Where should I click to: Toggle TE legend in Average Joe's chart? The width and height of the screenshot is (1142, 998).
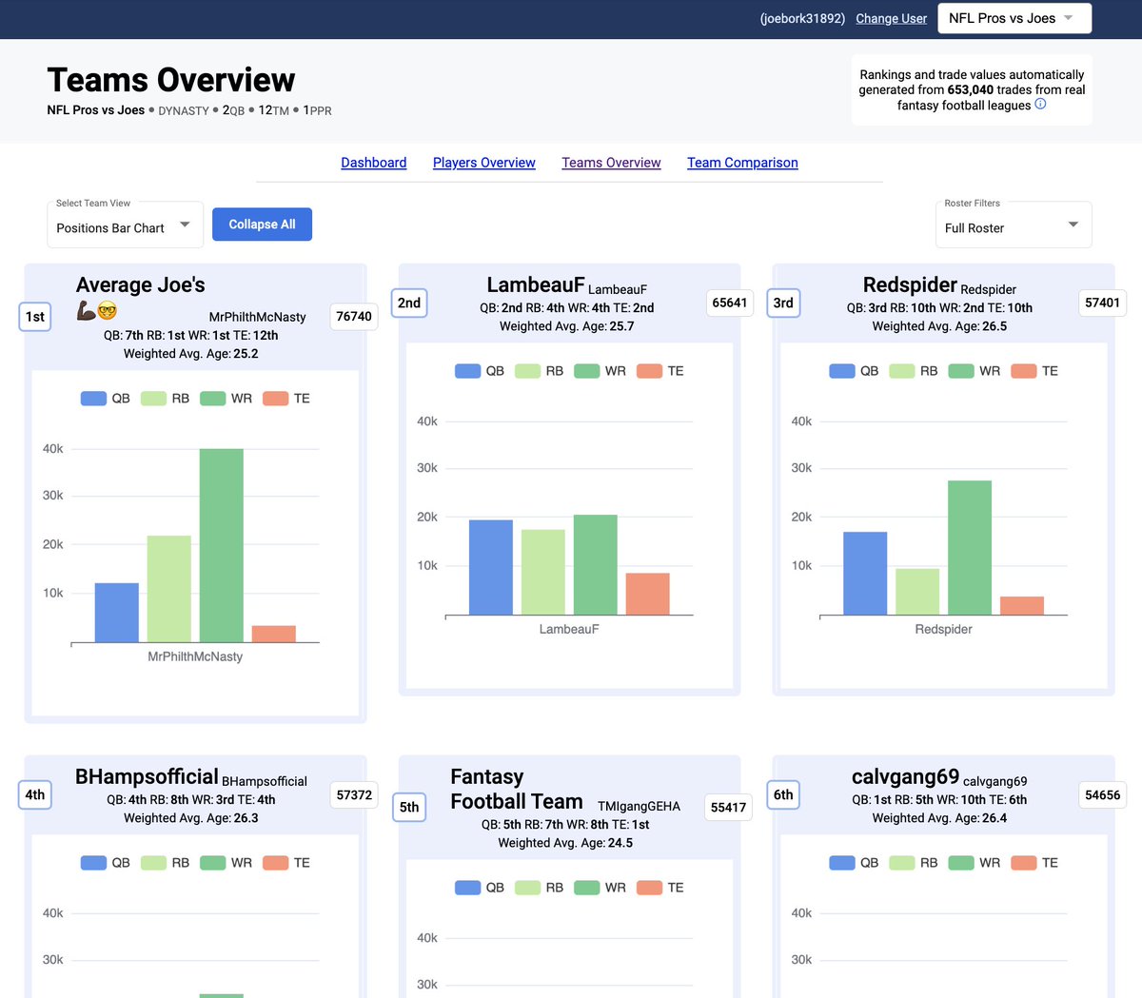pyautogui.click(x=286, y=399)
